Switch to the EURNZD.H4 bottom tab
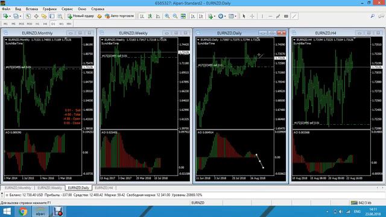This screenshot has height=217, width=386. 104,187
